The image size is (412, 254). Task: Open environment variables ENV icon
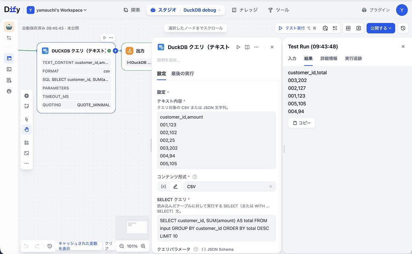[x=348, y=28]
